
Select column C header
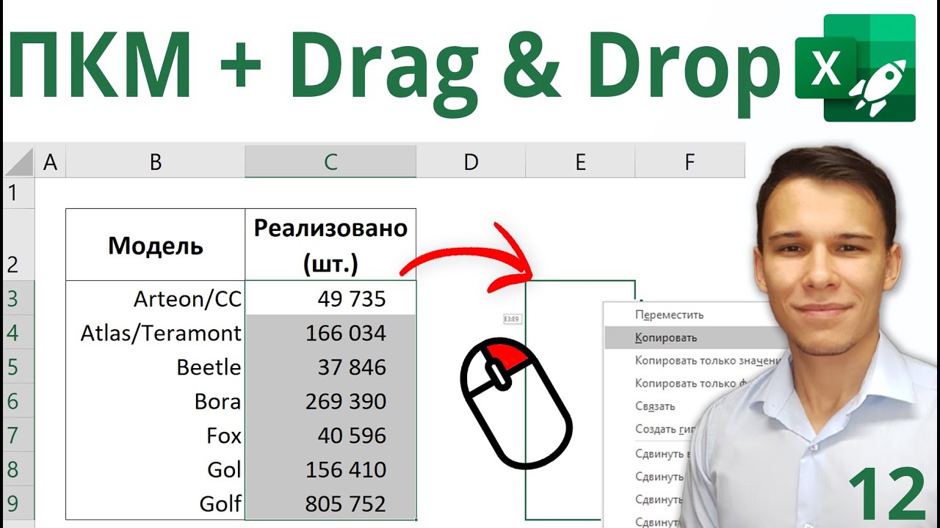330,161
